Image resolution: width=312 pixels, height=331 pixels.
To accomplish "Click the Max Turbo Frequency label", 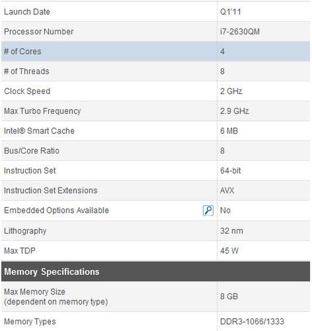I will point(42,111).
